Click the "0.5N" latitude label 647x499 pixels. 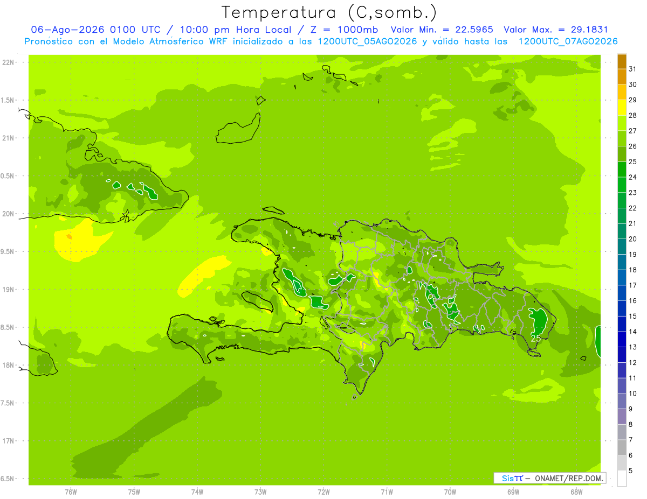tap(8, 176)
